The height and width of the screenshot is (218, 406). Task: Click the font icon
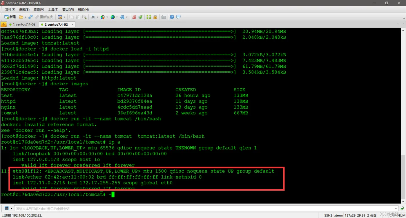(x=122, y=17)
